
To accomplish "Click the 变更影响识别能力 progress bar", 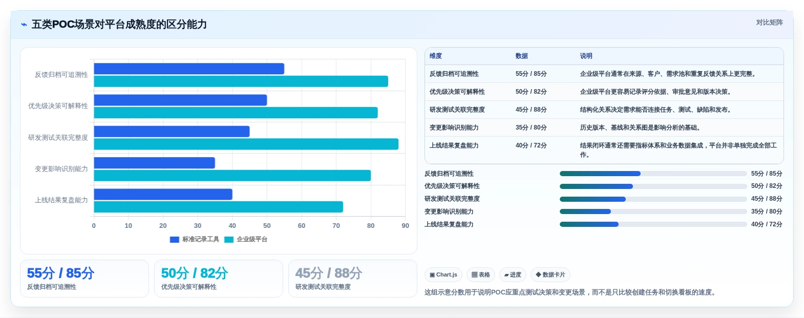I will coord(653,211).
